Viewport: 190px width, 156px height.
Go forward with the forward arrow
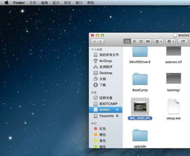pyautogui.click(x=101, y=41)
